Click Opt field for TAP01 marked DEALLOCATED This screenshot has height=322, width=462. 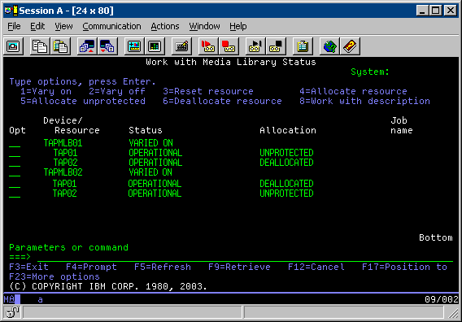click(15, 184)
